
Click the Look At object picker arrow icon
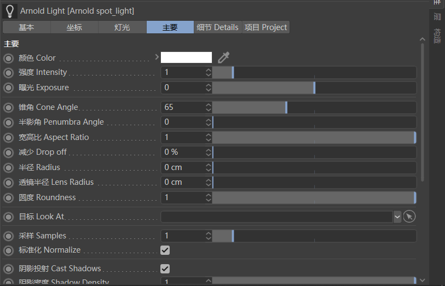pos(409,217)
